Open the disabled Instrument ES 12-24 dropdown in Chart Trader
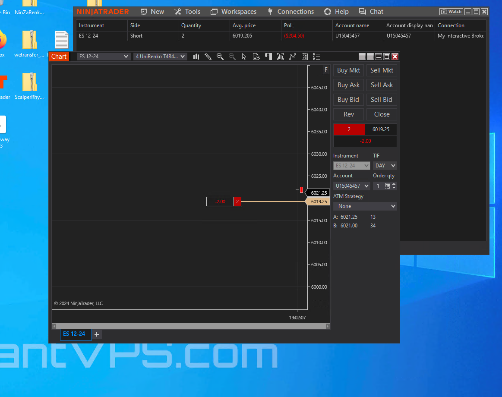 point(351,166)
